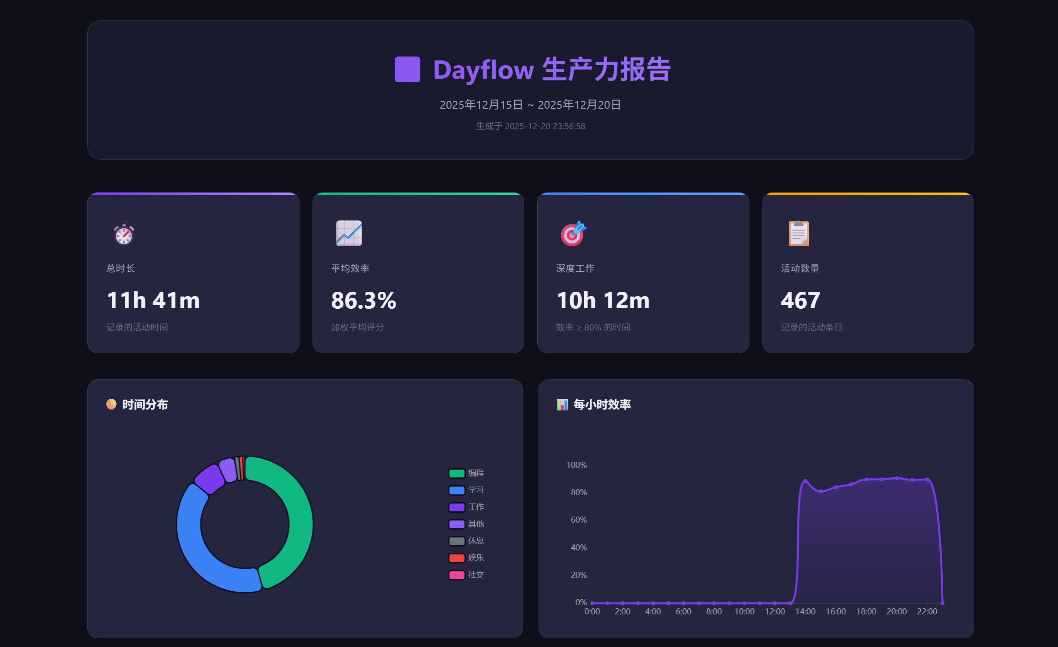Click the 深度工作 card label
The height and width of the screenshot is (647, 1058).
tap(575, 268)
